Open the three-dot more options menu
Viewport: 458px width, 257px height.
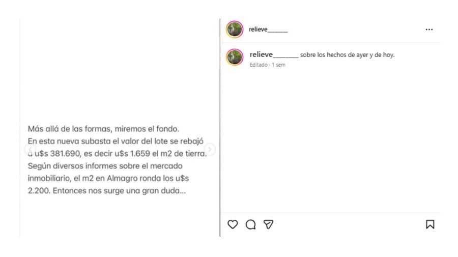[429, 30]
